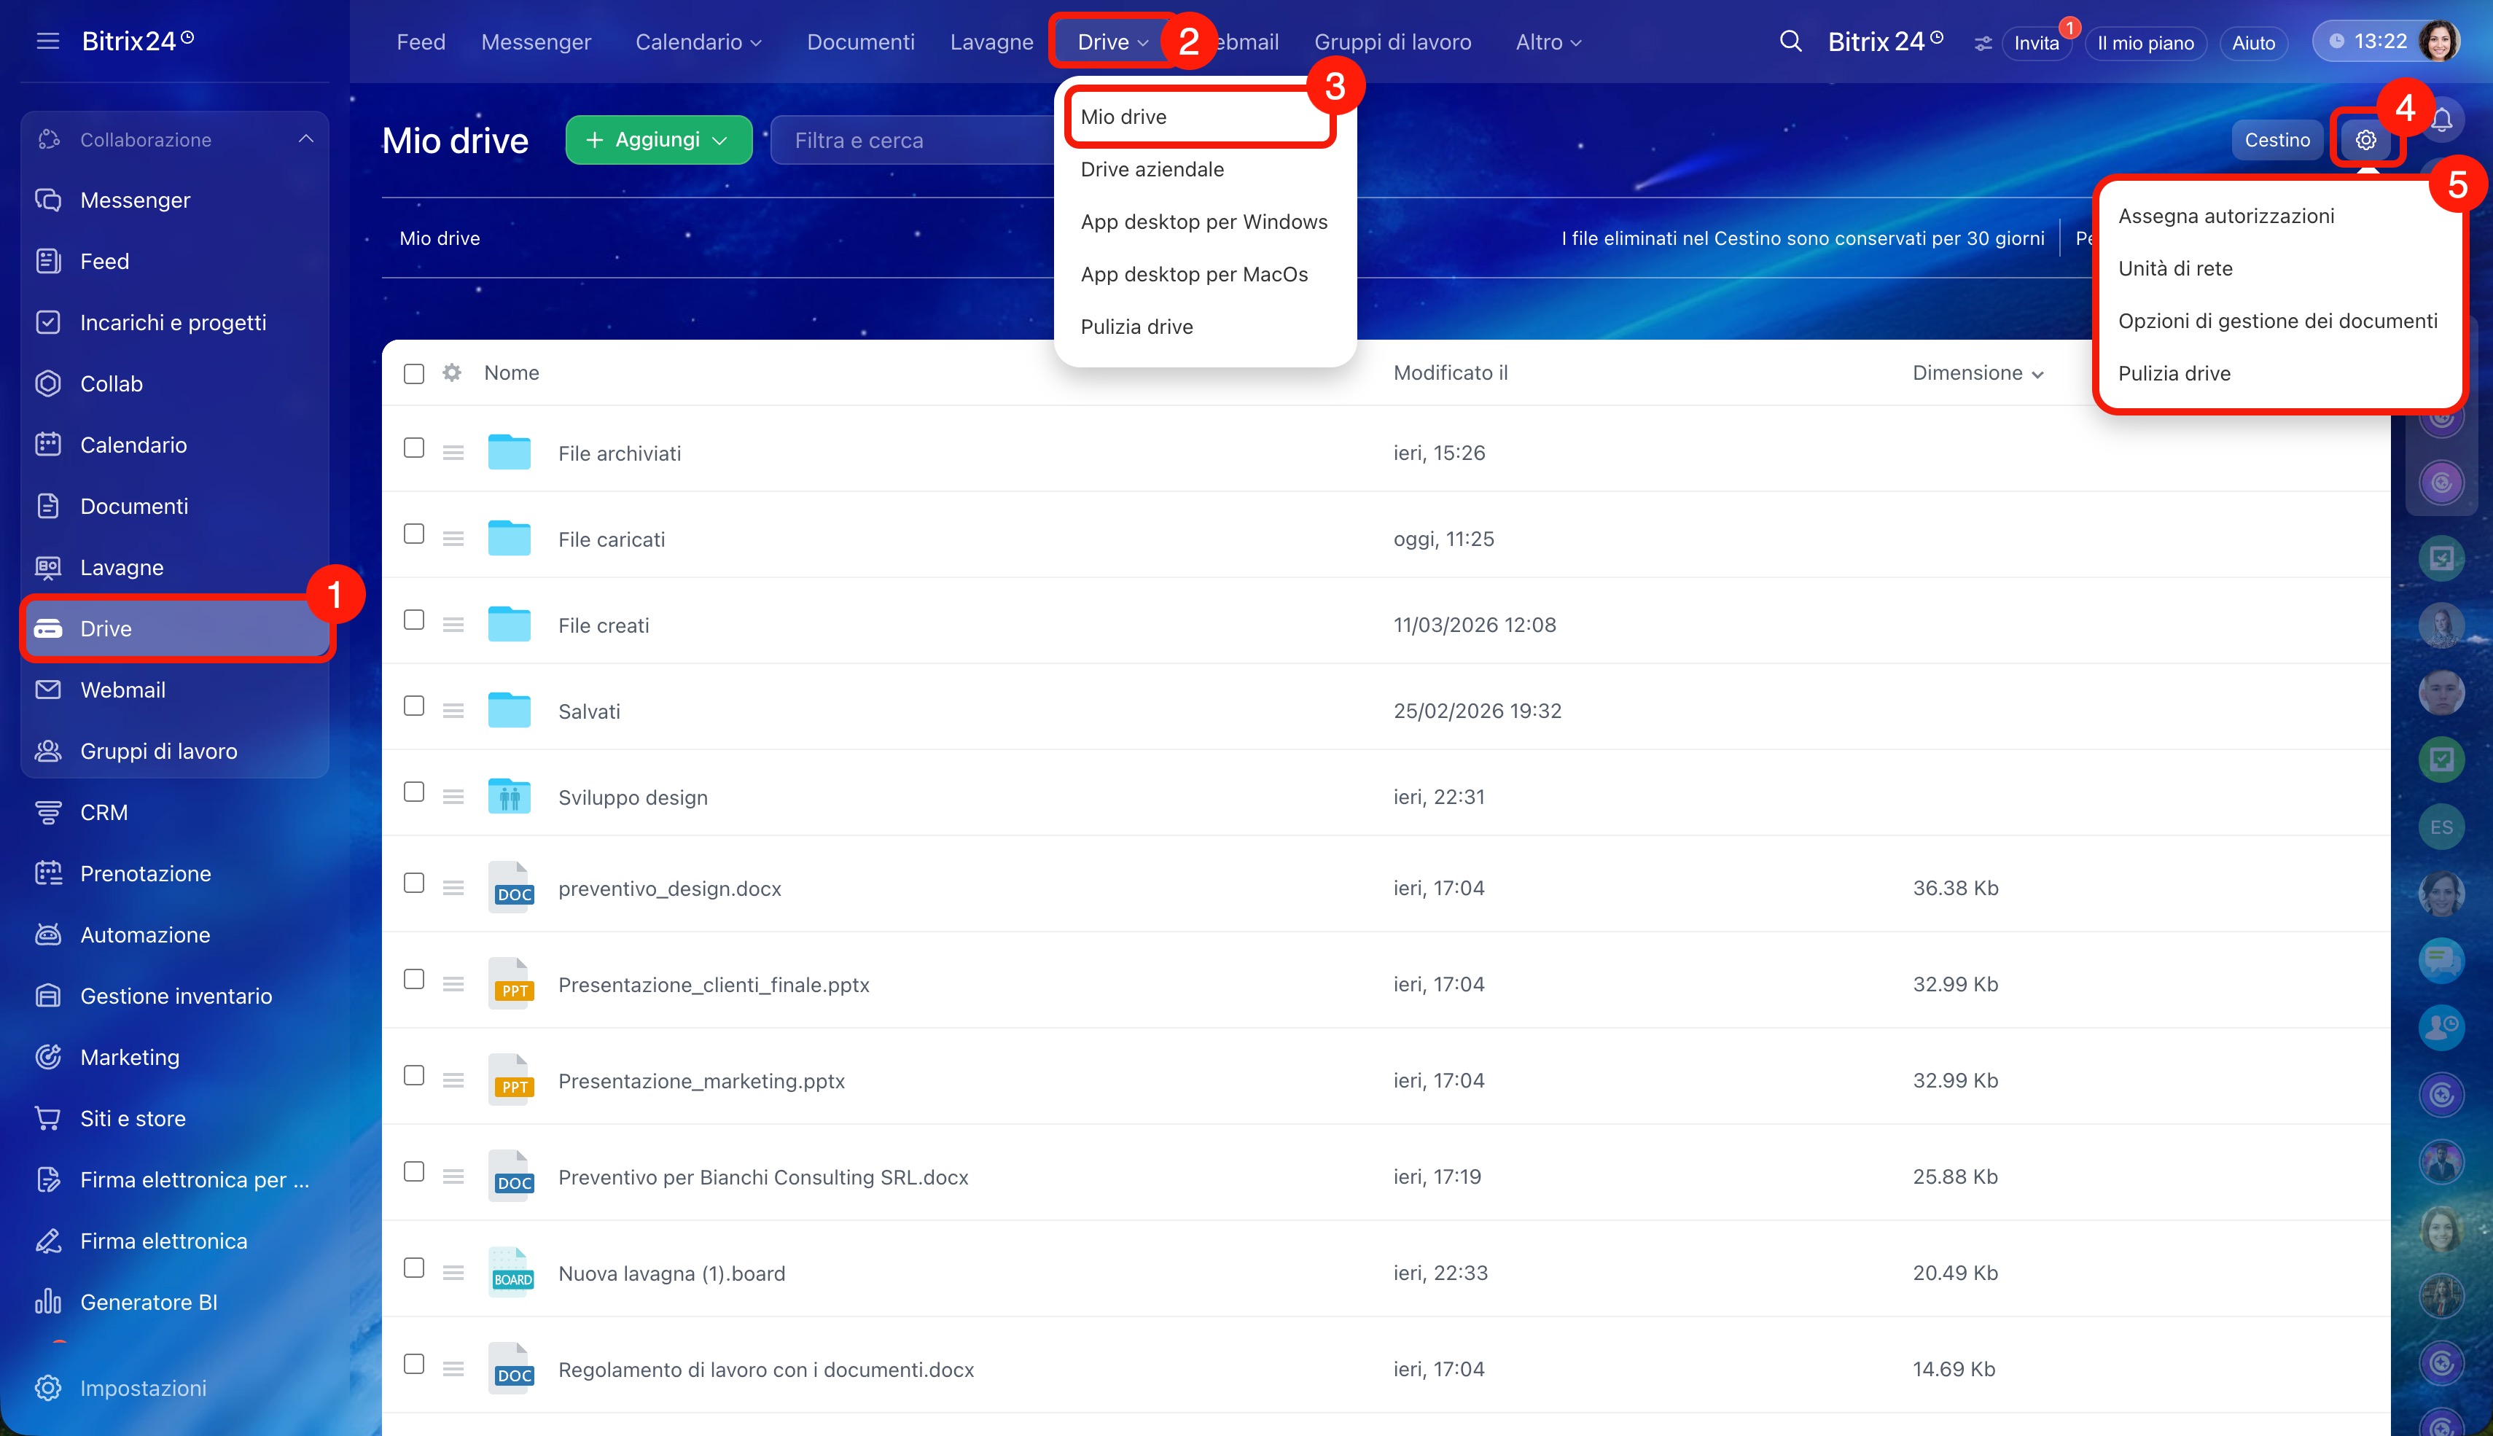Check the File archiviati folder checkbox
Viewport: 2493px width, 1436px height.
414,449
